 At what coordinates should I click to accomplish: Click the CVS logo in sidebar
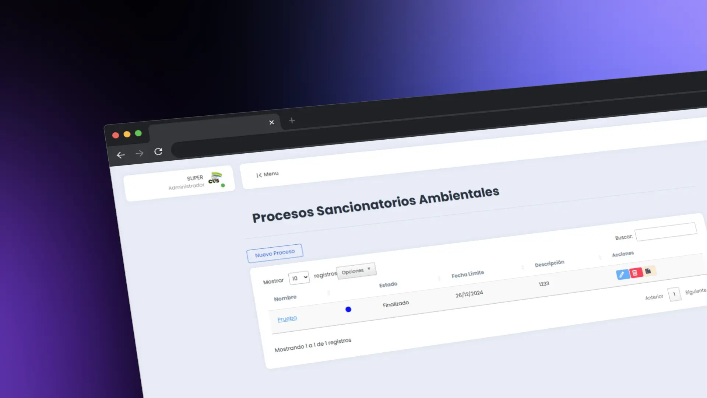pos(215,178)
